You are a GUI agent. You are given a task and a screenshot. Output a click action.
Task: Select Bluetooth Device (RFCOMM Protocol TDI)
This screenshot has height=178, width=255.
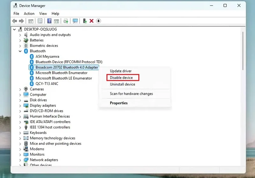pos(69,62)
